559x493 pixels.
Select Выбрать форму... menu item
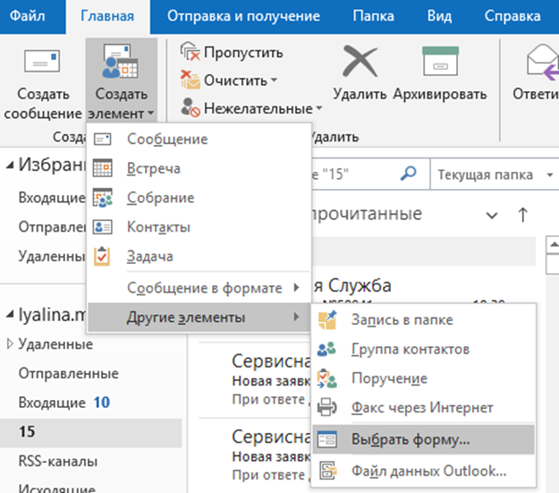click(424, 439)
